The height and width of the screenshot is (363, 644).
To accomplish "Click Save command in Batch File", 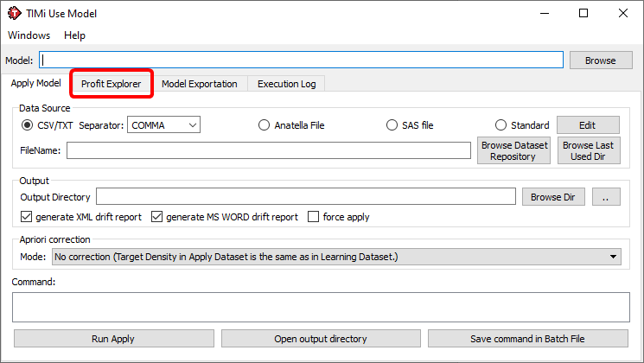I will pyautogui.click(x=528, y=338).
